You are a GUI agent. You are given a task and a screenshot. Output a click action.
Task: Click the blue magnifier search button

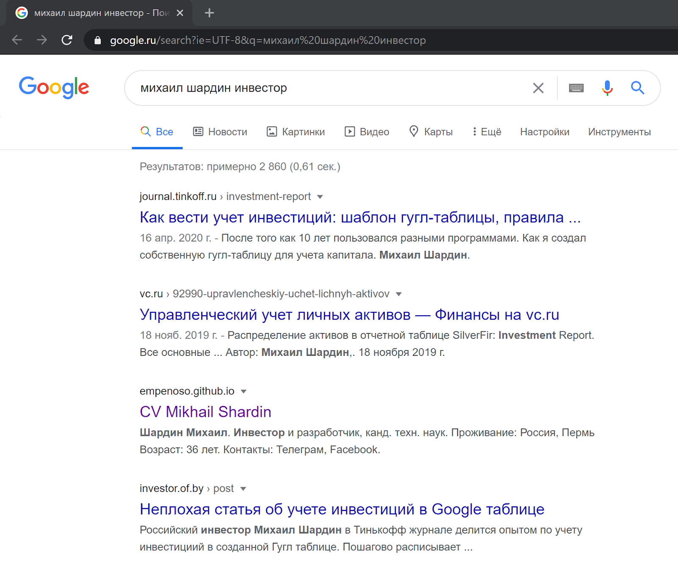637,88
